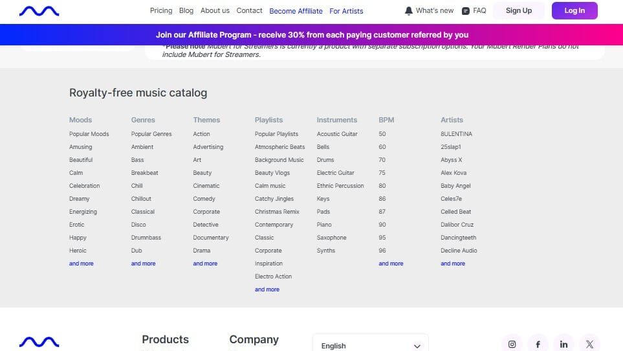Image resolution: width=623 pixels, height=351 pixels.
Task: Select Become Affiliate in navigation
Action: tap(296, 11)
